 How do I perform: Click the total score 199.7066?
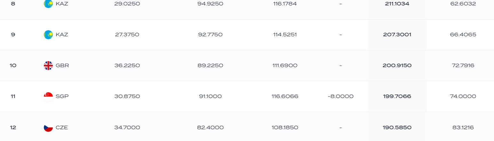397,96
